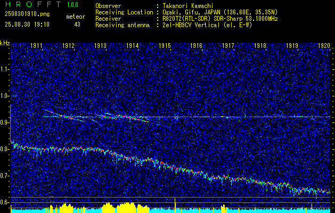
Task: Click the Observer field label
Action: pos(108,6)
